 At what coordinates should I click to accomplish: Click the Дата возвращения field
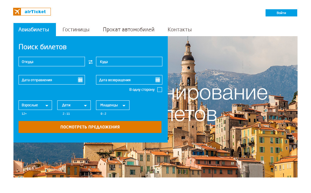point(129,80)
